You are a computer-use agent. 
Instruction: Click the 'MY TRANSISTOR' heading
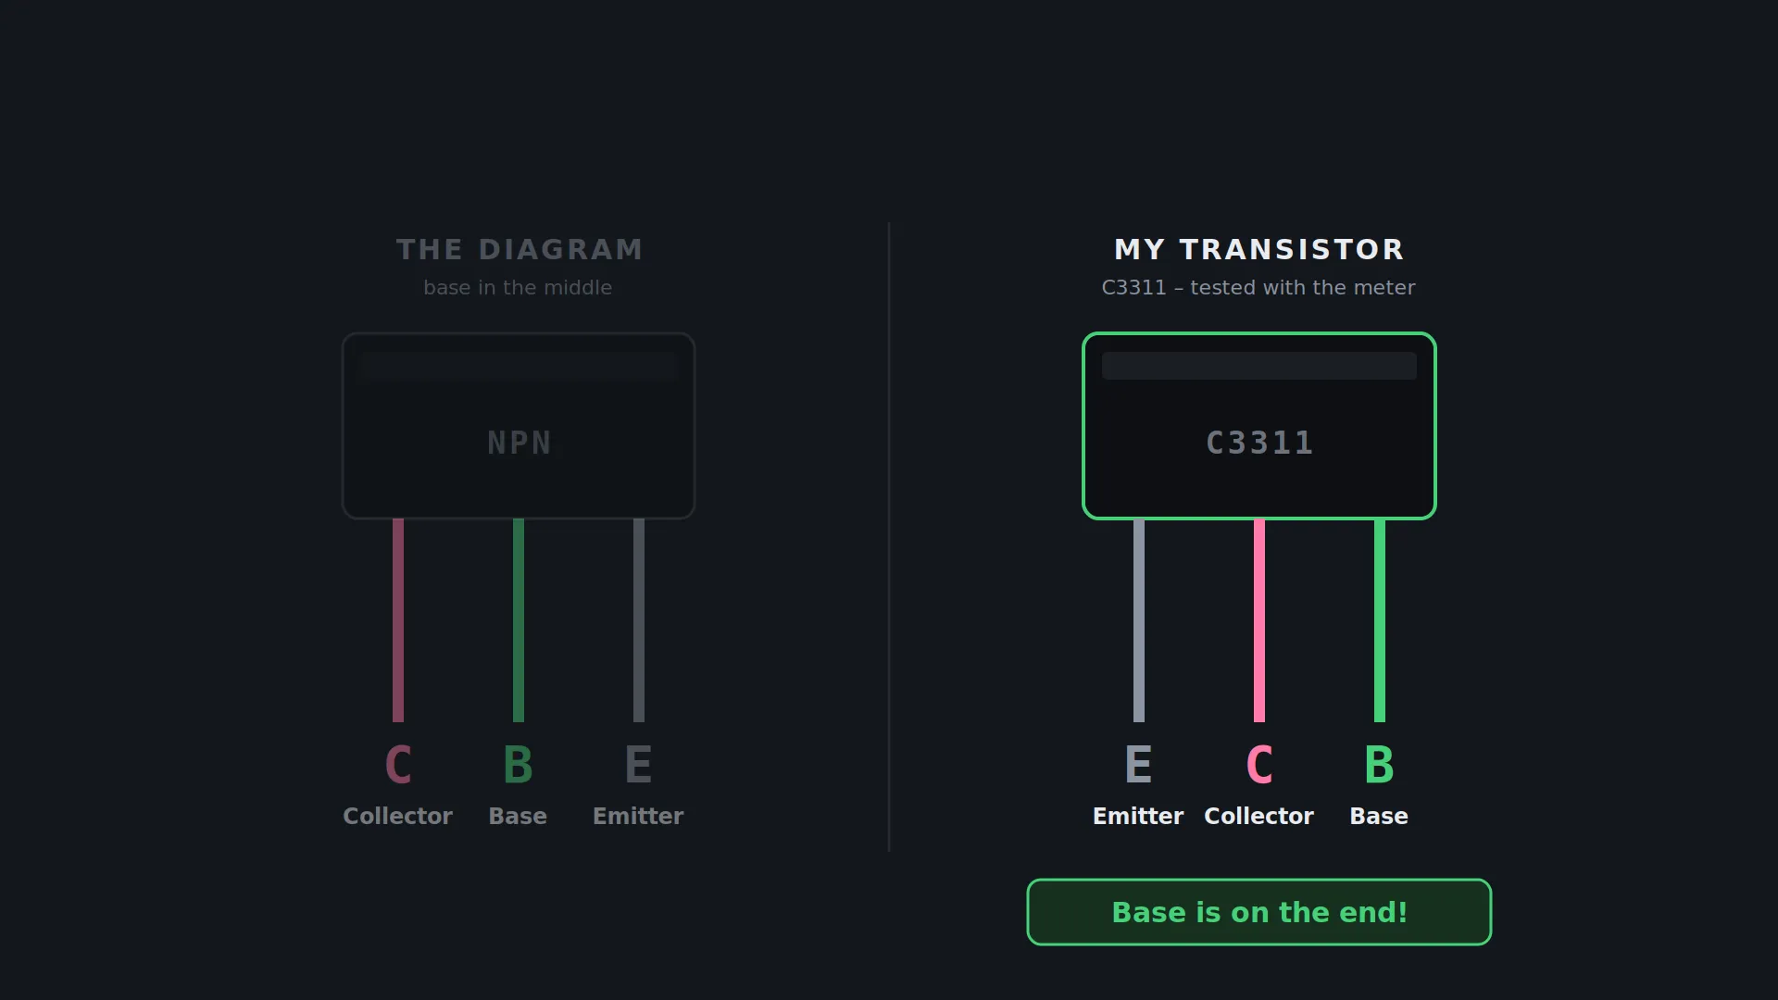pyautogui.click(x=1259, y=249)
